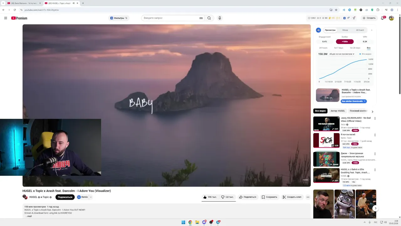Open общее кол-во просмотров dropdown

[342, 54]
